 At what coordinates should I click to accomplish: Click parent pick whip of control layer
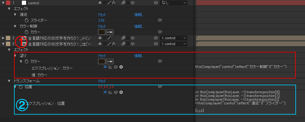click(156, 3)
